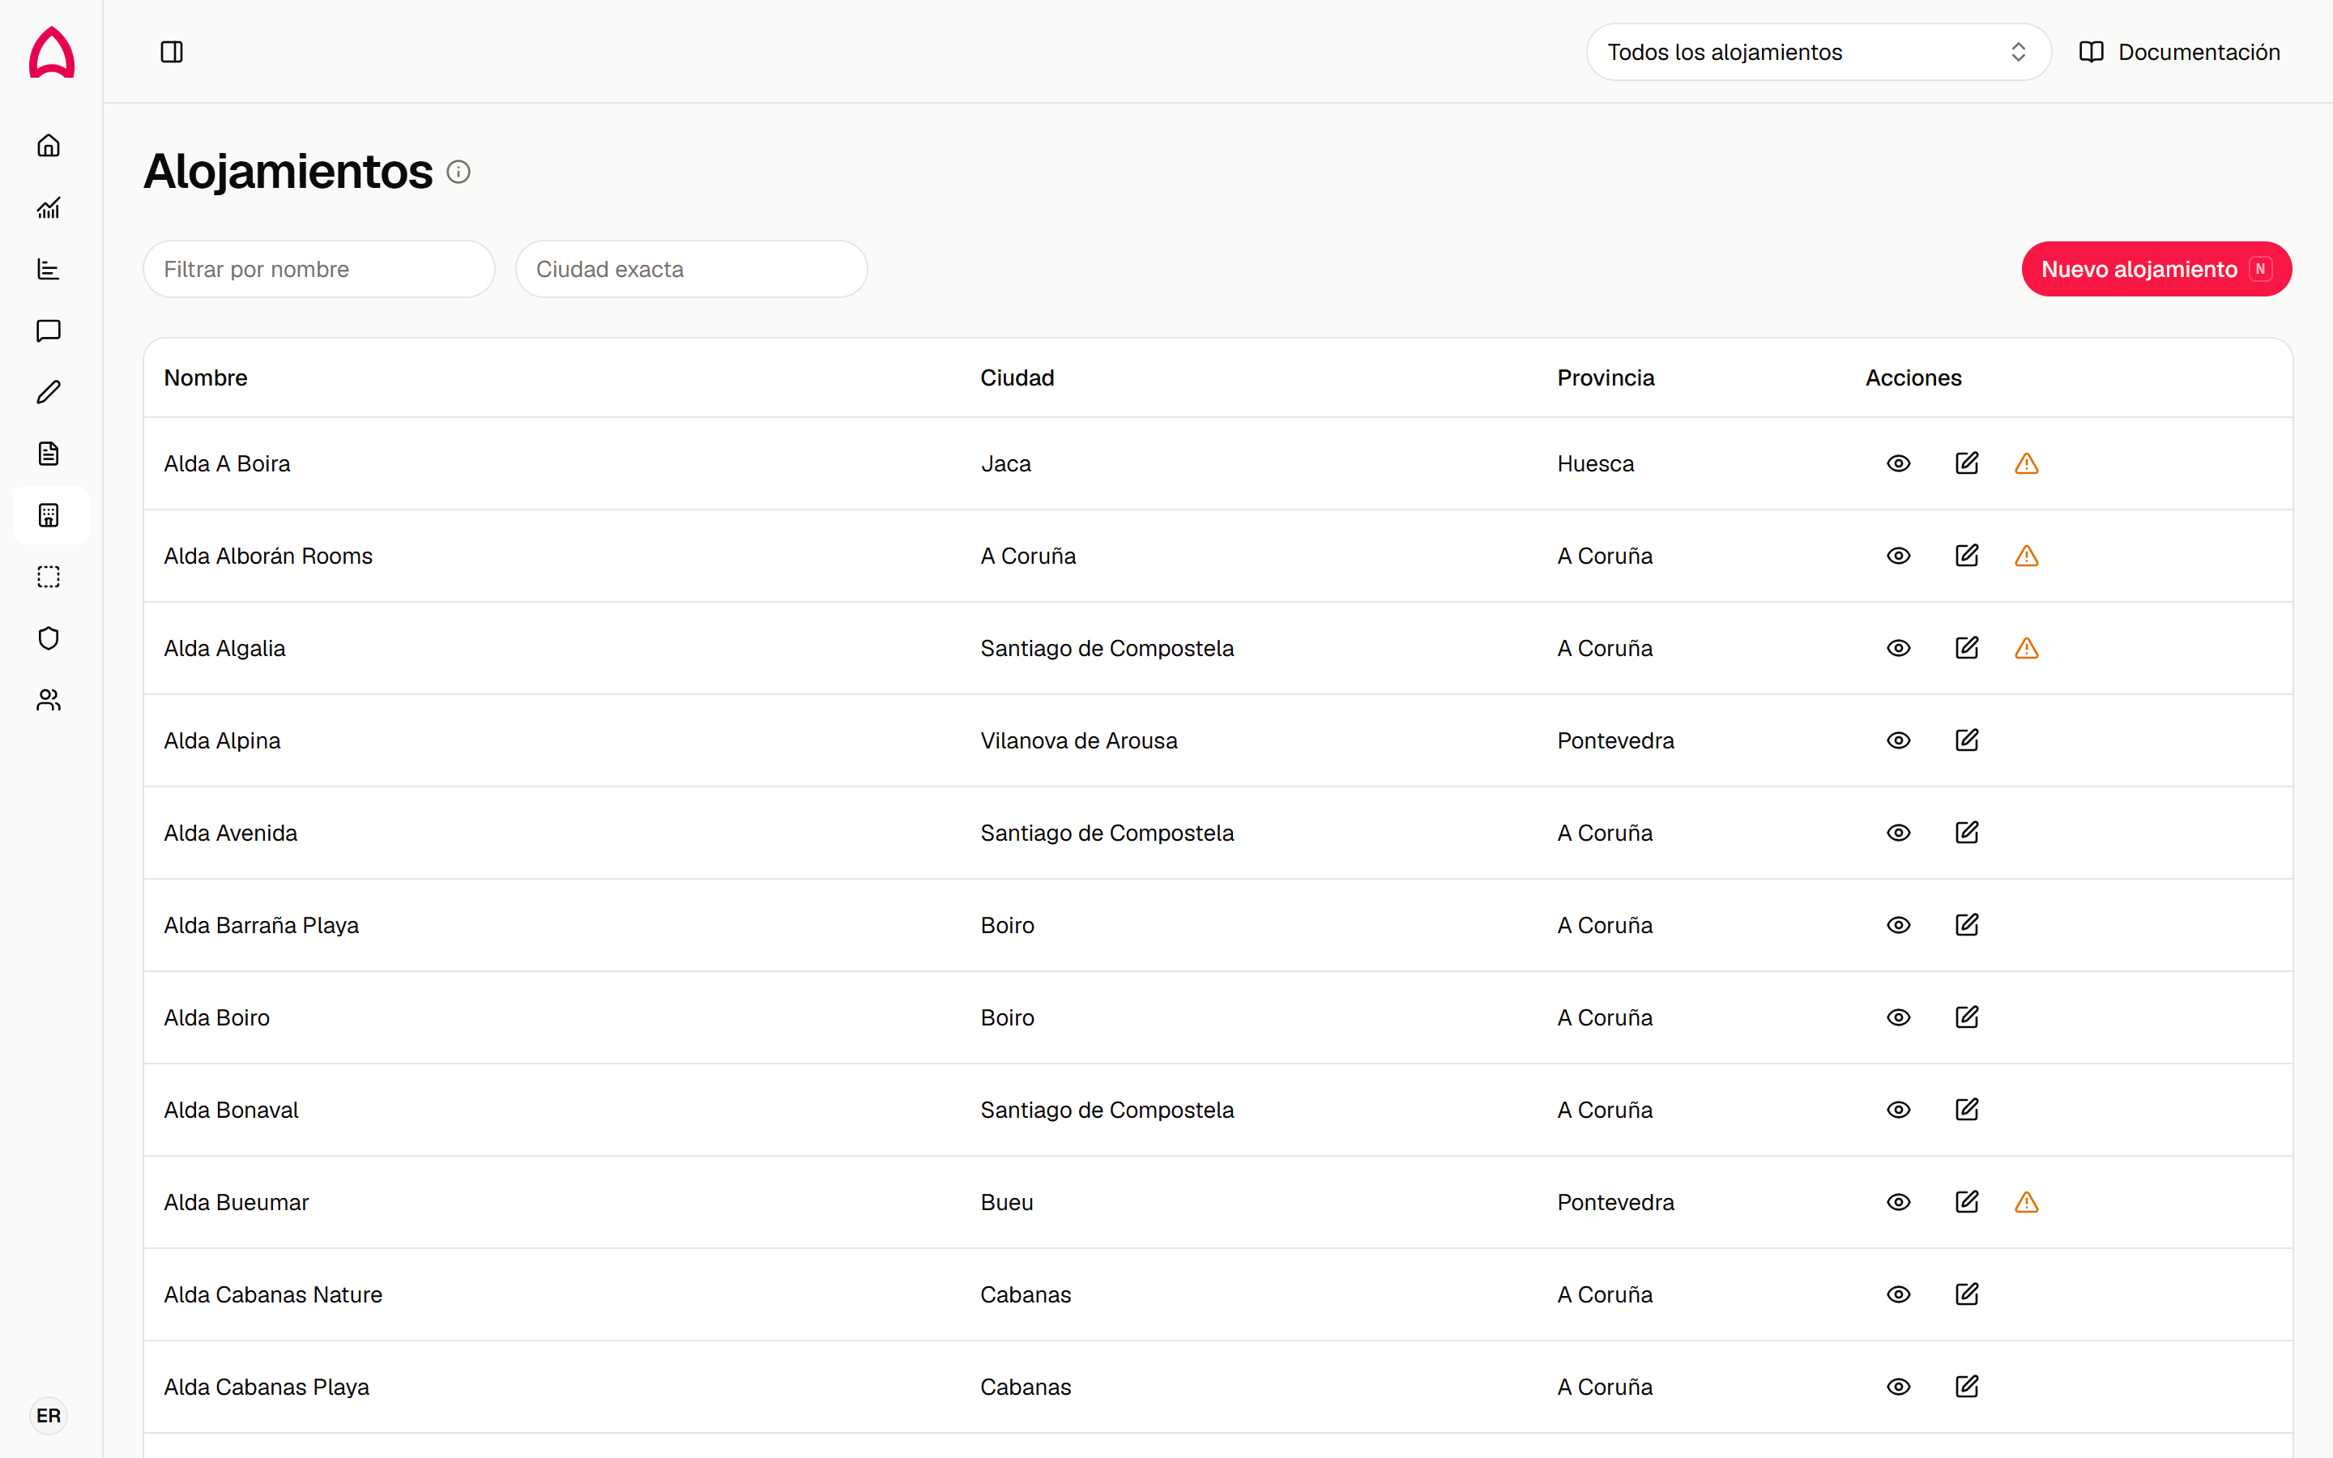The image size is (2333, 1458).
Task: View the Alda Cabanas Playa accommodation
Action: pyautogui.click(x=1898, y=1388)
